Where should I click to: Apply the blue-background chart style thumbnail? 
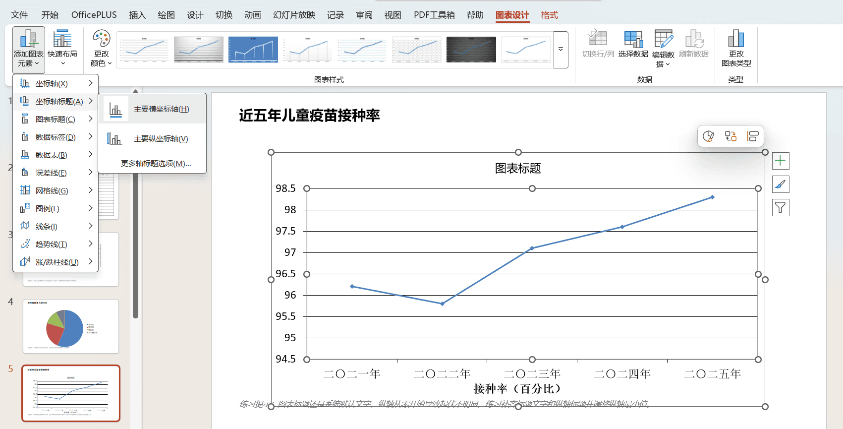(x=253, y=49)
